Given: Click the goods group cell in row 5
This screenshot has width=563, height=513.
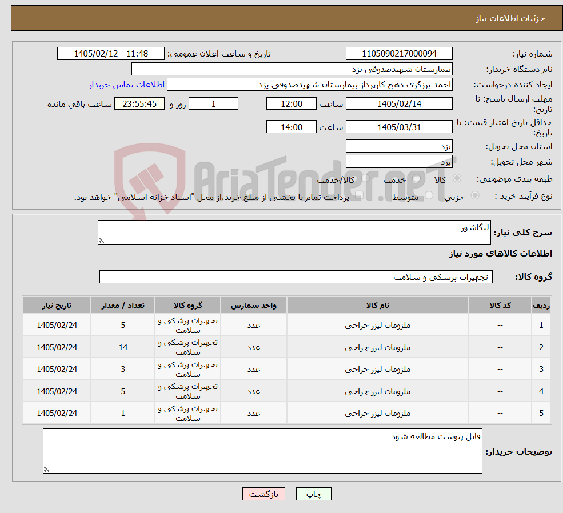Looking at the screenshot, I should tap(188, 413).
